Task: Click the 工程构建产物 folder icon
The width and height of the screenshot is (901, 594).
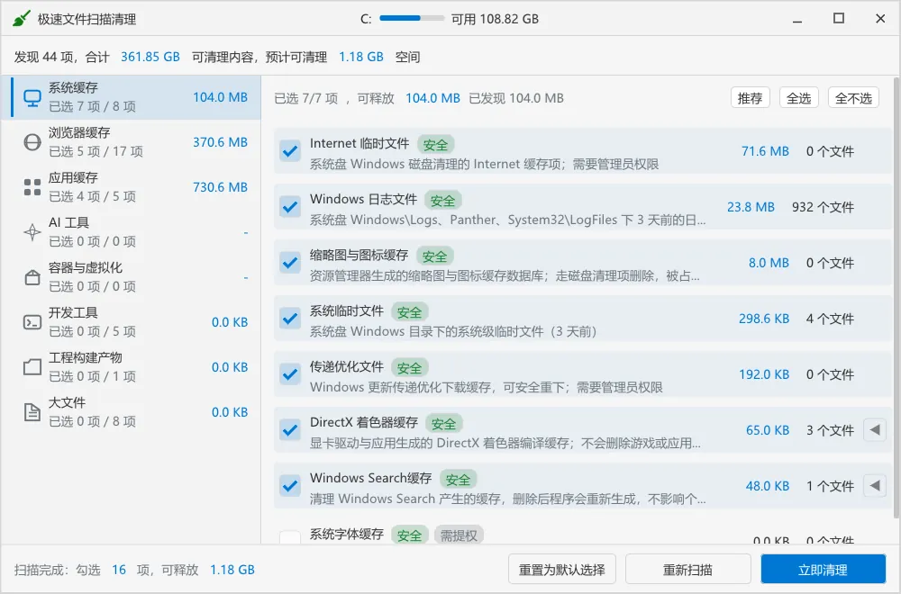Action: point(32,366)
